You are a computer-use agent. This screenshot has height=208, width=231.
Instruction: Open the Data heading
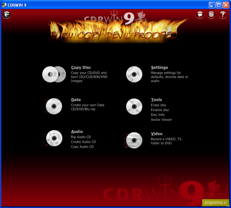pos(76,100)
